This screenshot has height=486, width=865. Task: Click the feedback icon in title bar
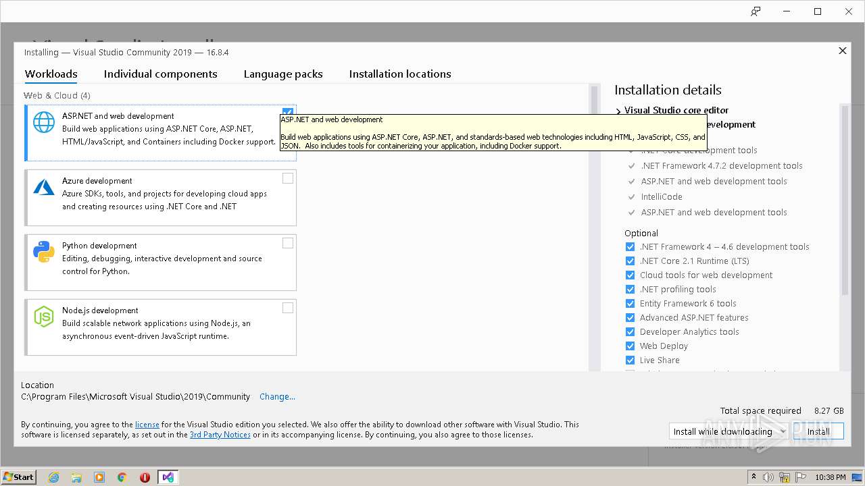click(756, 11)
